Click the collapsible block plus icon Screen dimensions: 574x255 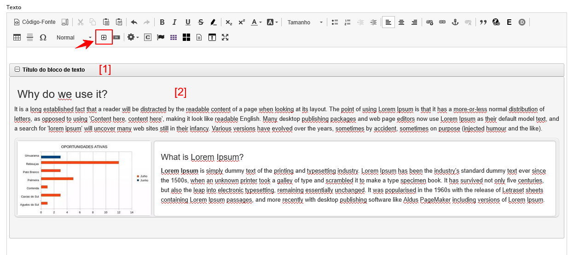pyautogui.click(x=104, y=37)
